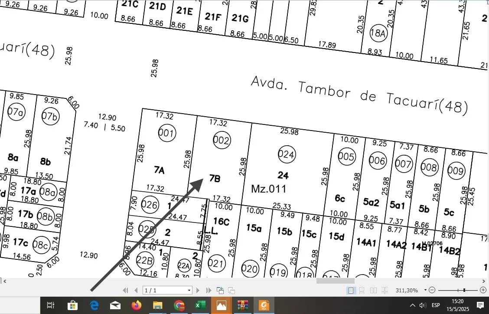Viewport: 489px width, 314px height.
Task: Click the circled parcel number 009
Action: [x=456, y=170]
